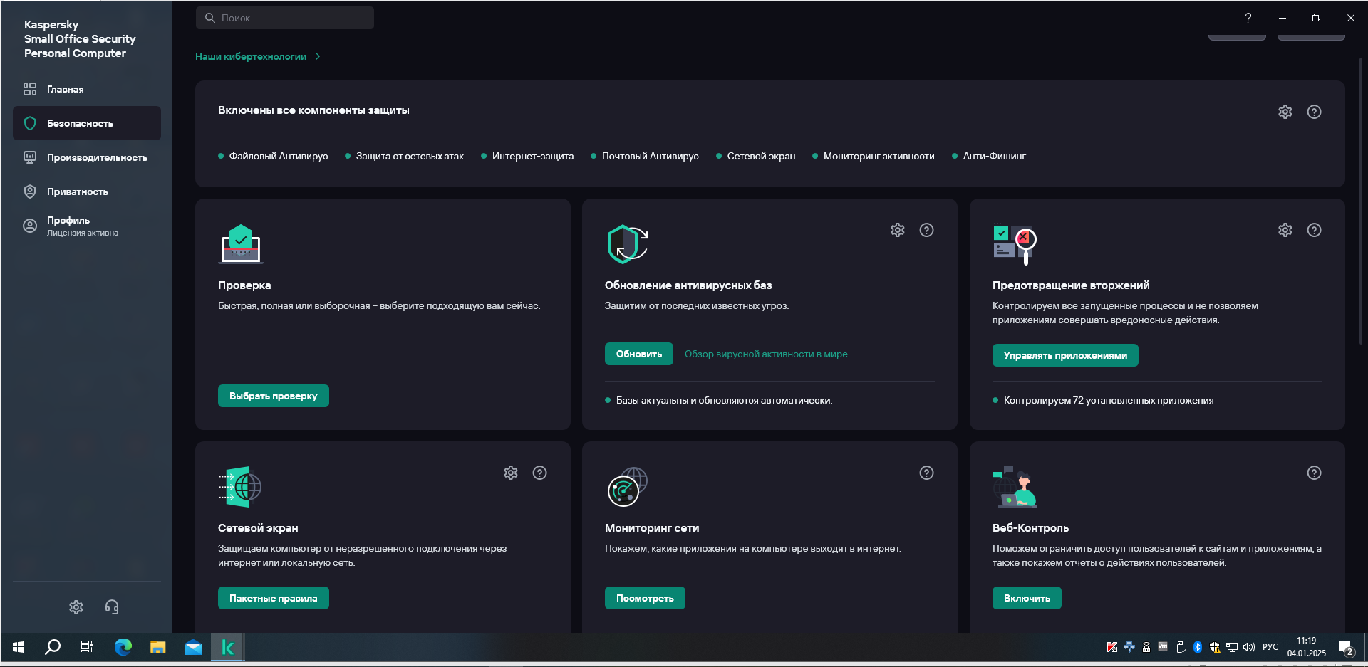Click the Веб-Контроль person illustration icon
Screen dimensions: 1368x667
coord(1015,487)
